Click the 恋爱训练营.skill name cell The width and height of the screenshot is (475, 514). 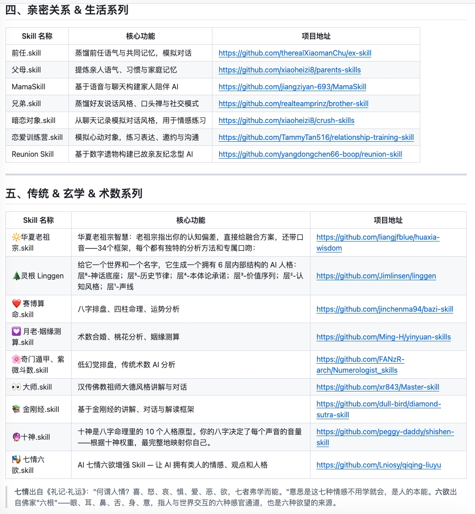tap(37, 137)
